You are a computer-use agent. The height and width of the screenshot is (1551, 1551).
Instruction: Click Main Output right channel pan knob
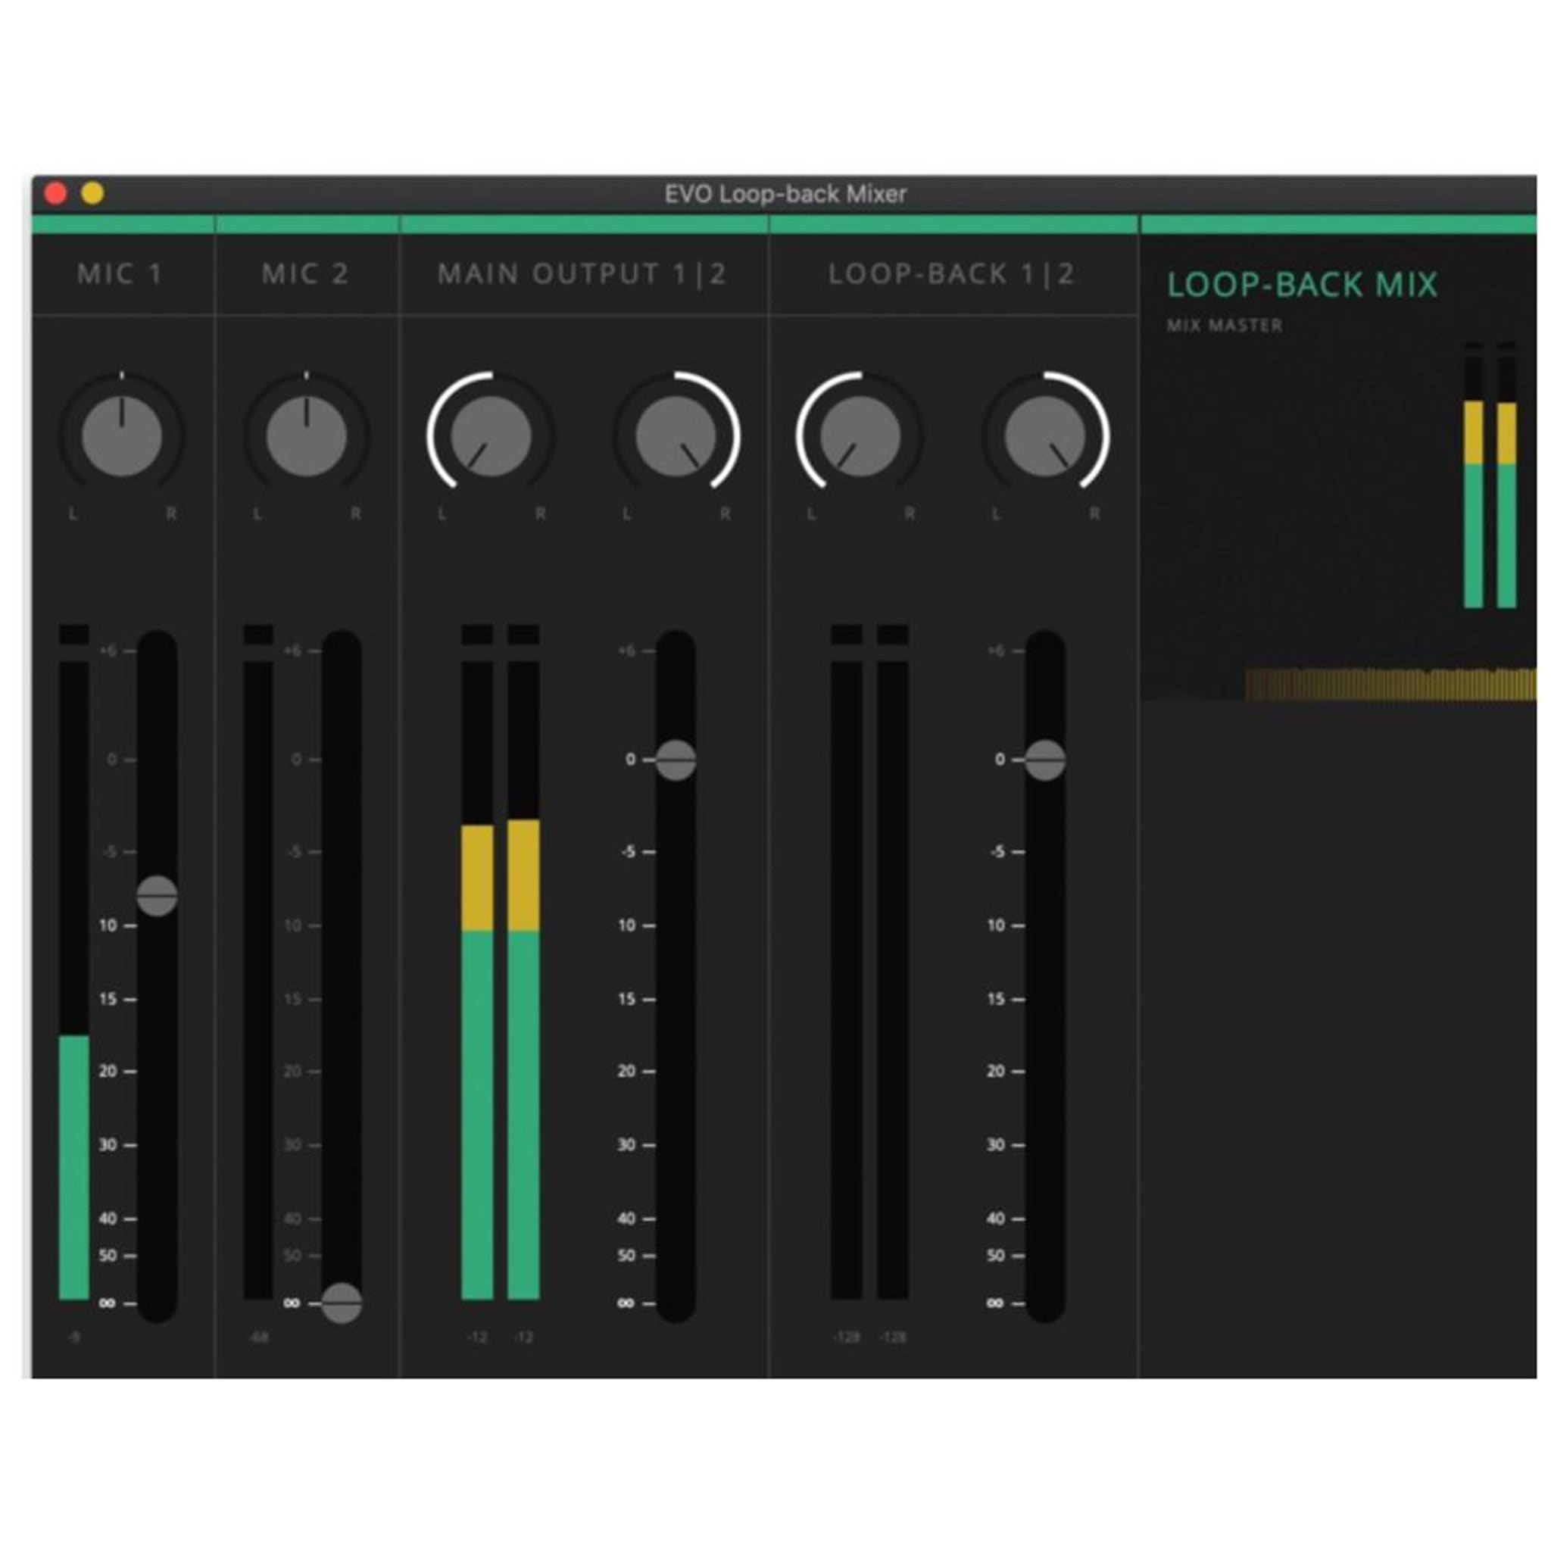coord(675,436)
